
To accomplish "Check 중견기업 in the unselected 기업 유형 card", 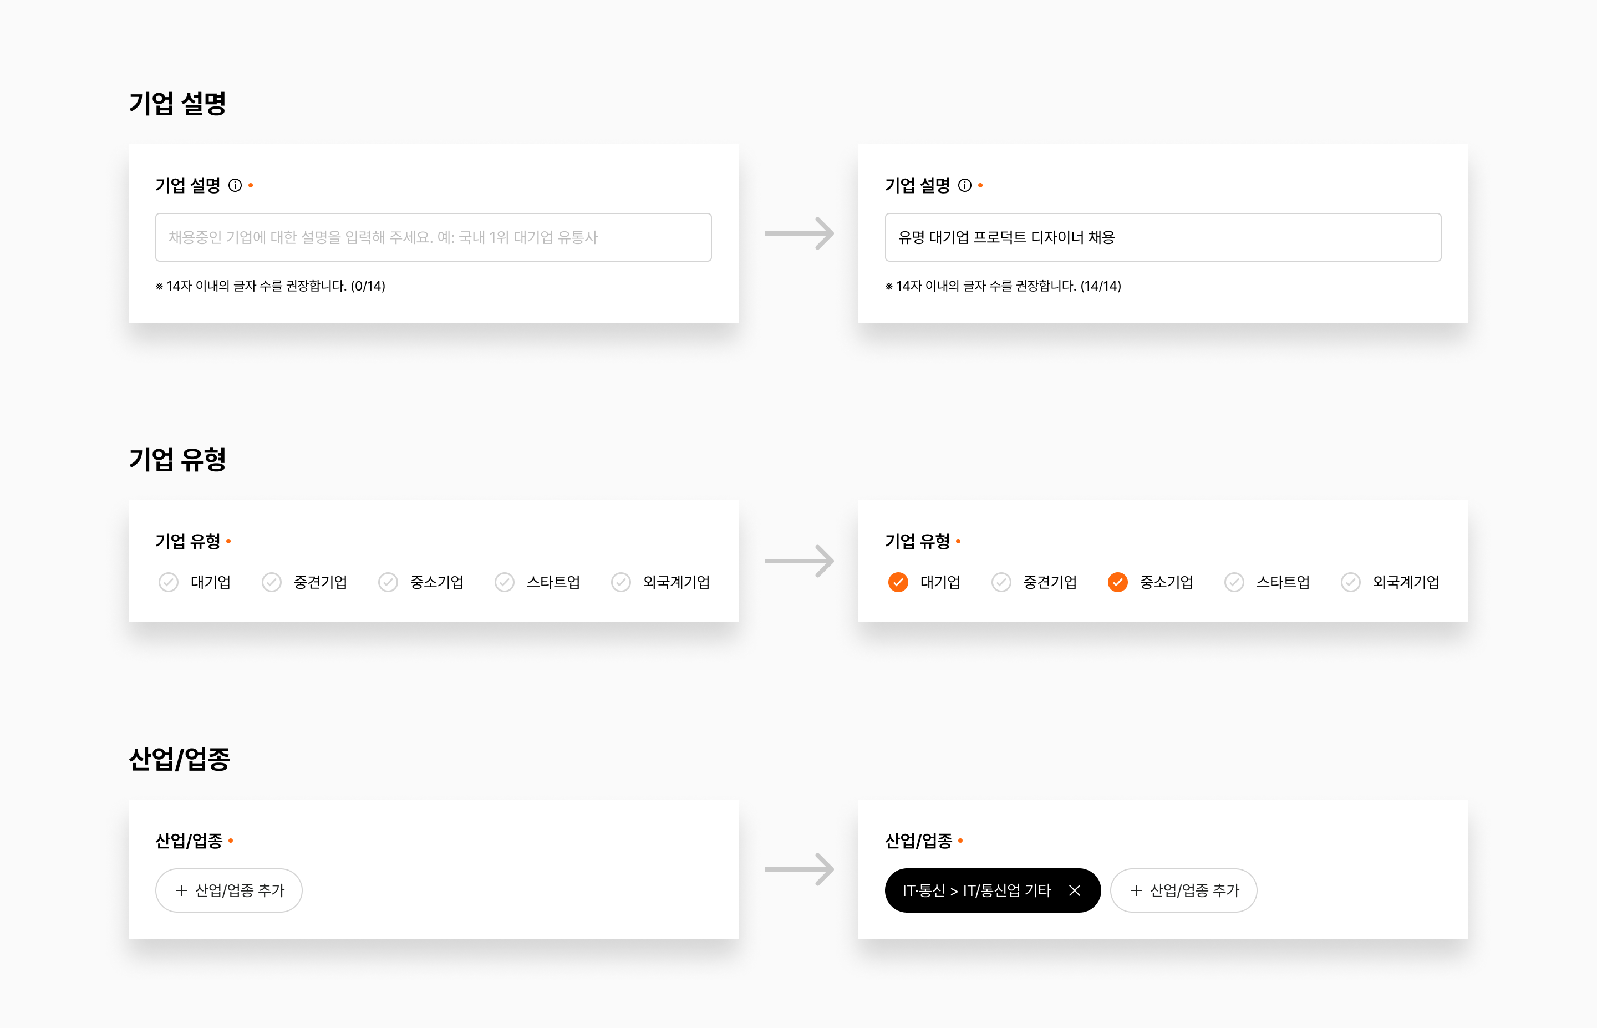I will point(272,583).
